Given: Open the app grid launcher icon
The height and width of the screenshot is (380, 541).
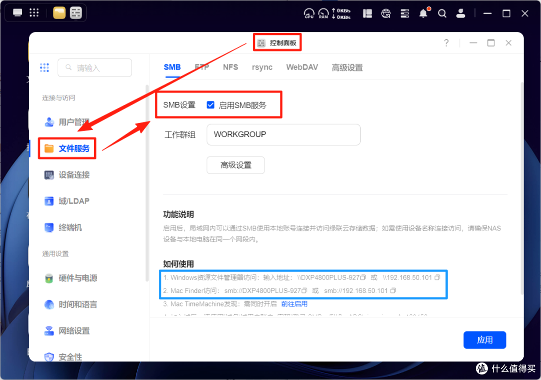Looking at the screenshot, I should tap(34, 13).
